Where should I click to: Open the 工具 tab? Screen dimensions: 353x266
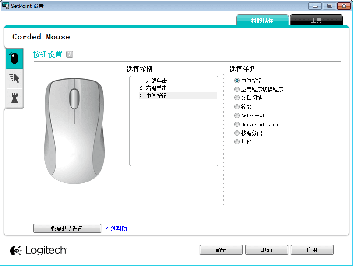tap(316, 20)
